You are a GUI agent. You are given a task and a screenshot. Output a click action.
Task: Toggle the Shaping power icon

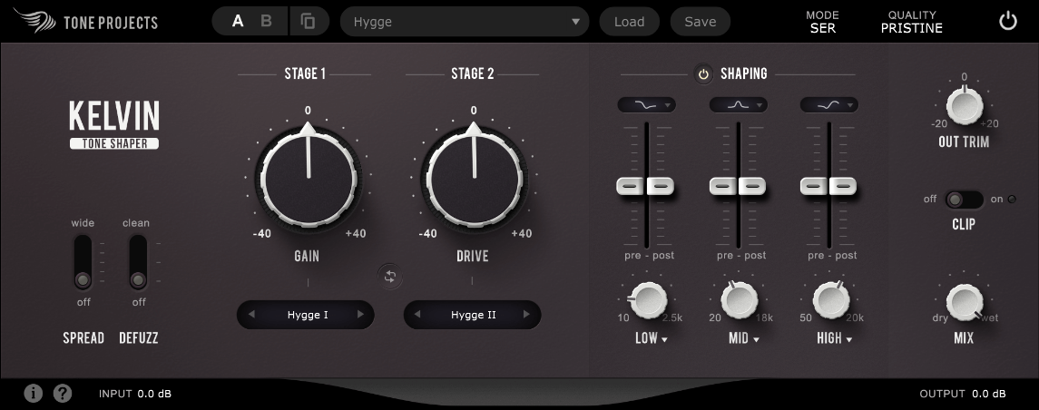pyautogui.click(x=704, y=74)
